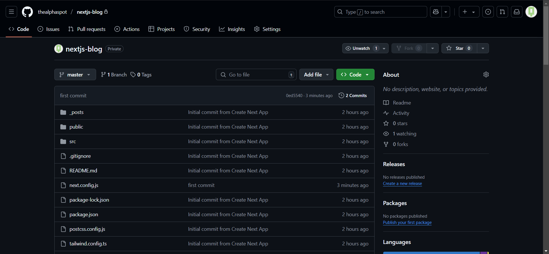549x254 pixels.
Task: Click the nextjs-blog breadcrumb link
Action: tap(89, 12)
